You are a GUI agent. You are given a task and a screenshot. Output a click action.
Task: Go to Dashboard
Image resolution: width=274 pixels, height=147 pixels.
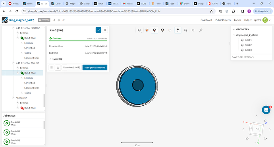[x=206, y=20]
